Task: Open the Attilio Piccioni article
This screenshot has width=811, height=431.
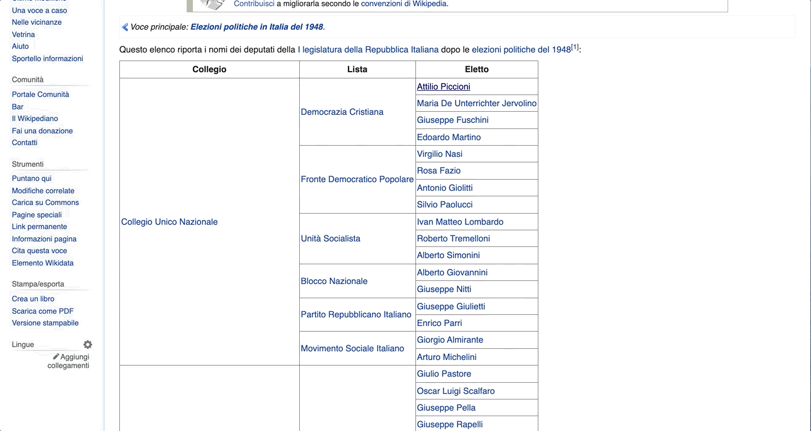Action: (x=443, y=87)
